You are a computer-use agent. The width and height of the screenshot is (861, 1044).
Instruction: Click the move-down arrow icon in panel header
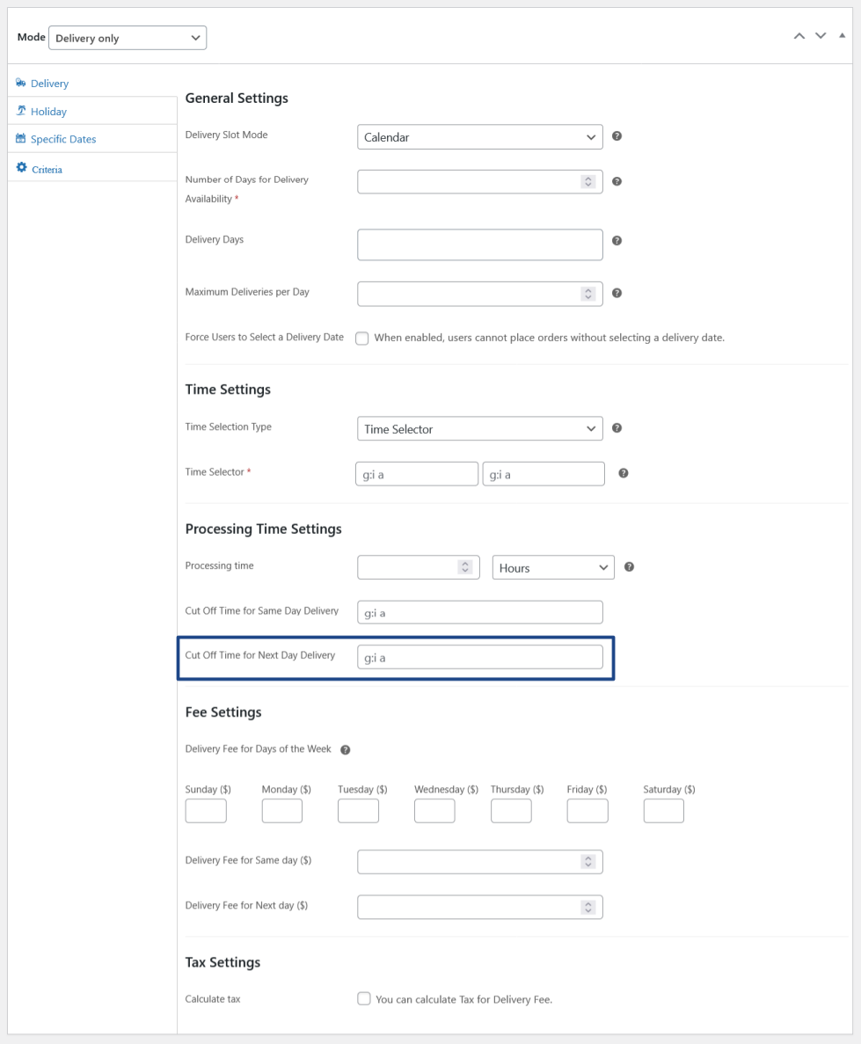tap(821, 36)
